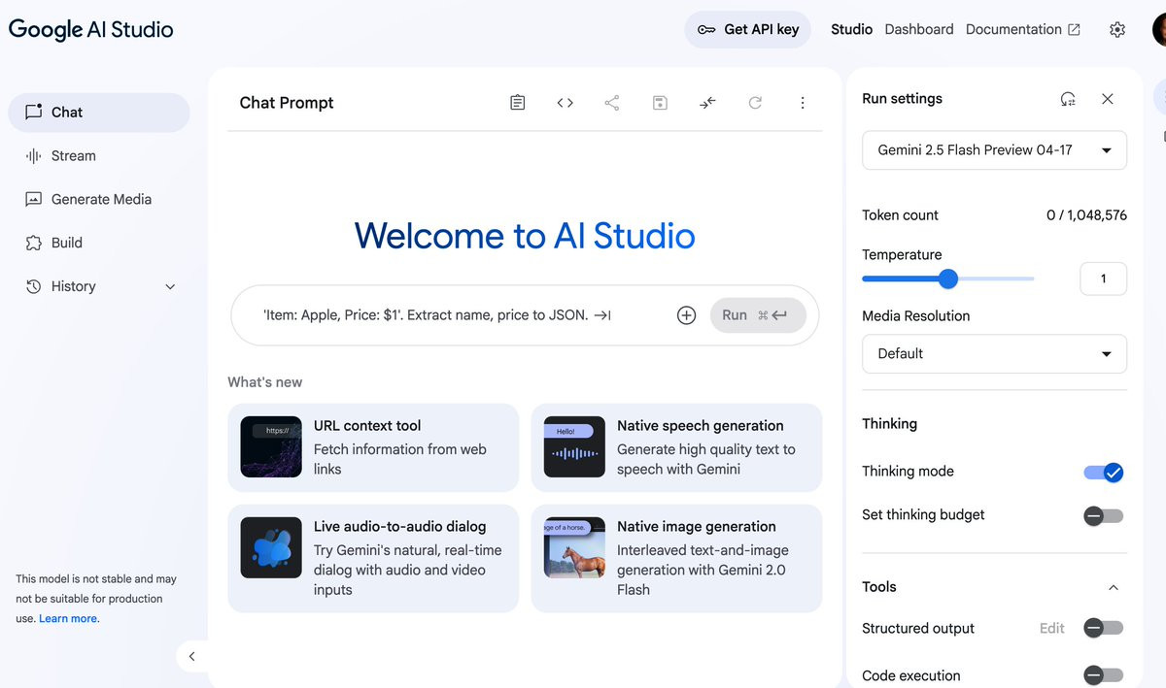Click the save prompt icon
Screen dimensions: 1166x688
point(660,103)
